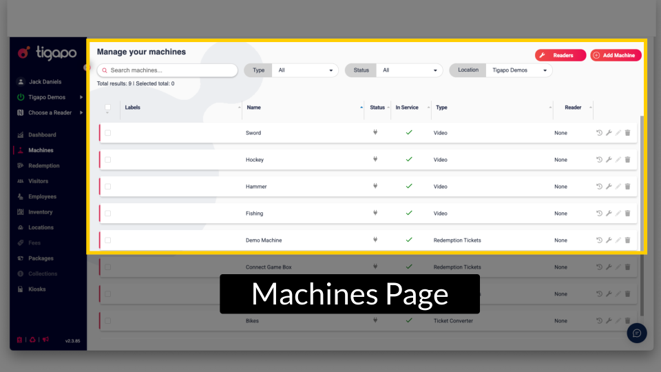Open maintenance wrench for Demo Machine
This screenshot has height=372, width=661.
609,240
